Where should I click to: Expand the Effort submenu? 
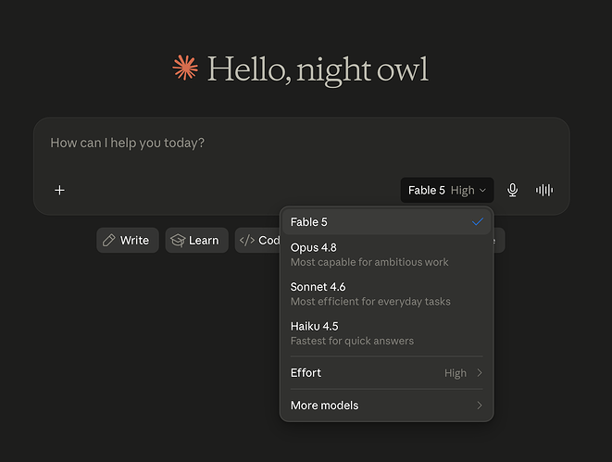tap(386, 372)
